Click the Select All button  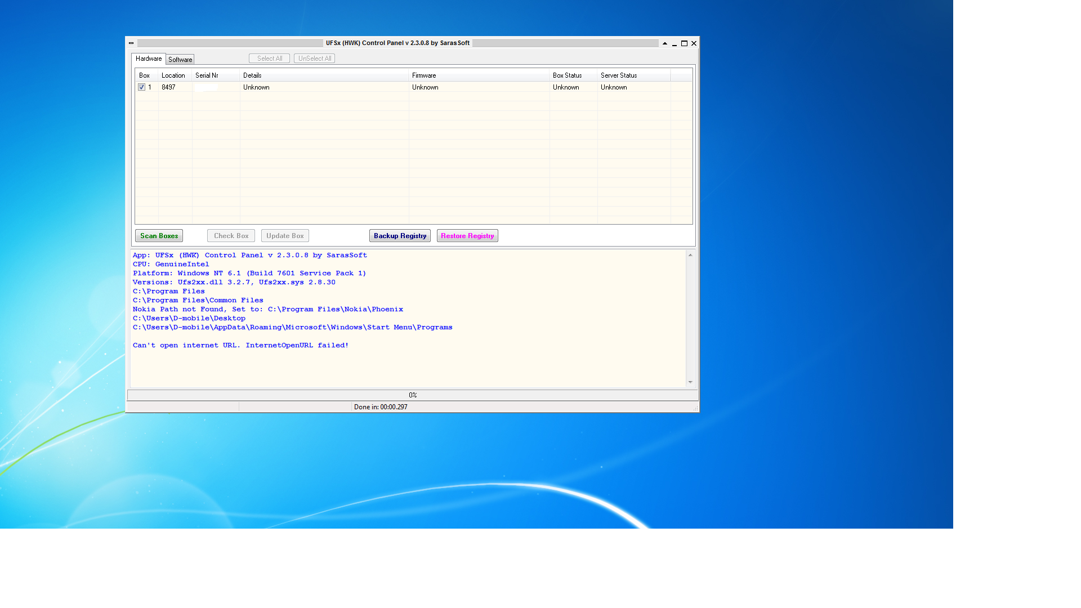tap(270, 59)
